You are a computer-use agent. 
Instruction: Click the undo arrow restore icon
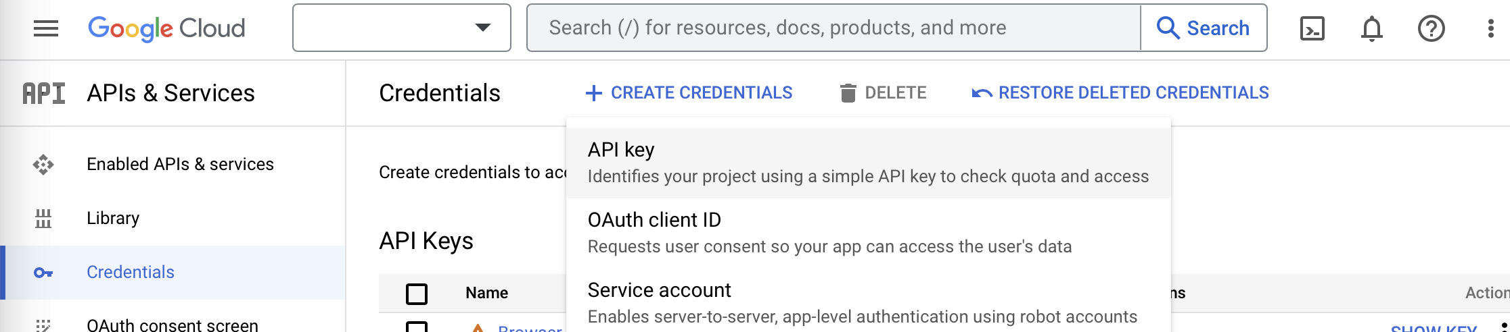982,93
